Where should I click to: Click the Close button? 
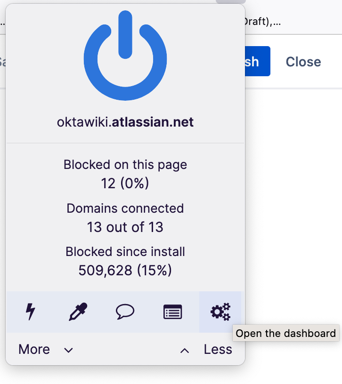[x=303, y=62]
